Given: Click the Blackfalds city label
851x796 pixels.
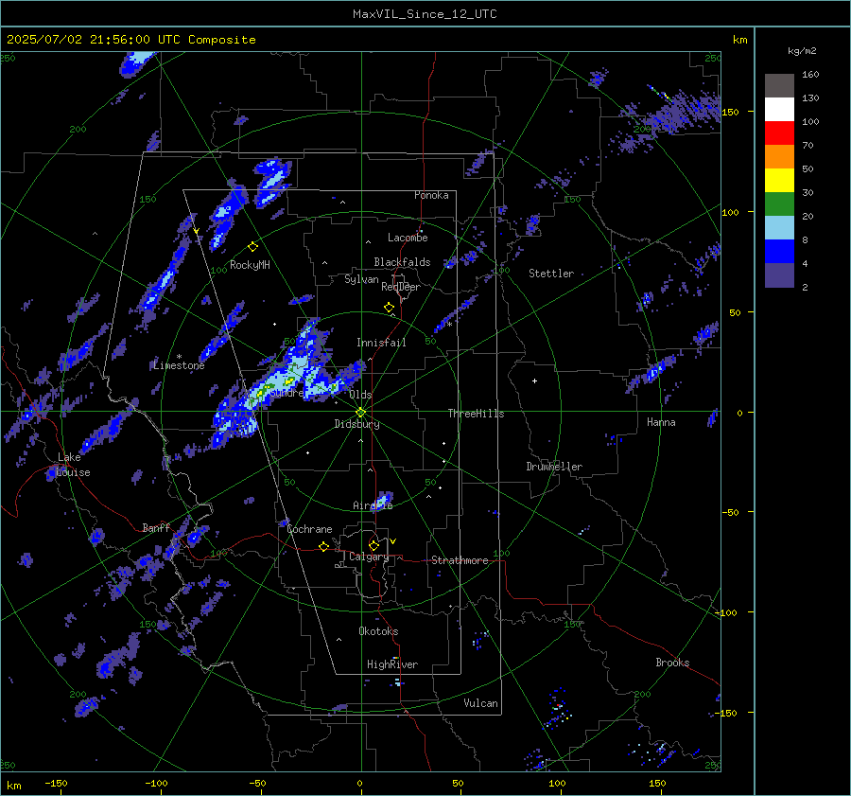Looking at the screenshot, I should point(402,262).
